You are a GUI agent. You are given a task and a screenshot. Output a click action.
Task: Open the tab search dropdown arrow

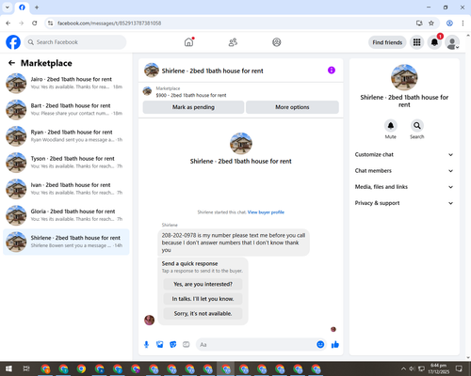click(x=8, y=8)
